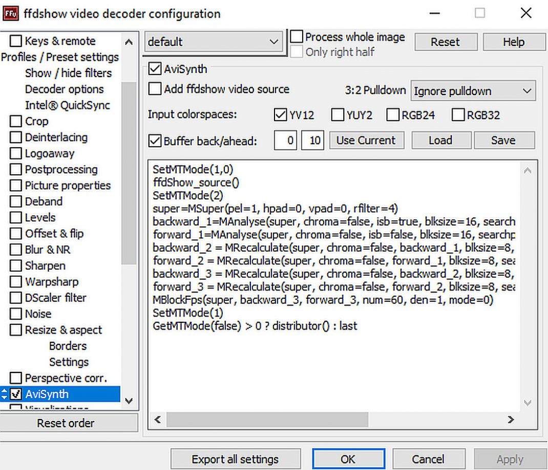The image size is (548, 470).
Task: Click the Use Current button
Action: (x=366, y=141)
